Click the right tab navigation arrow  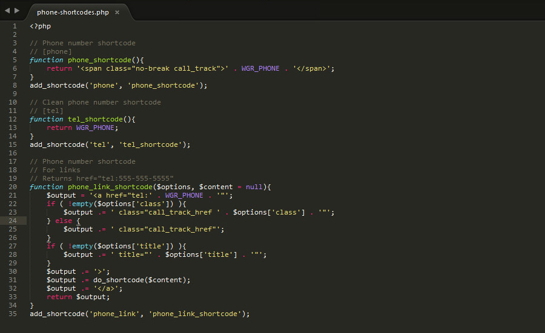[17, 11]
